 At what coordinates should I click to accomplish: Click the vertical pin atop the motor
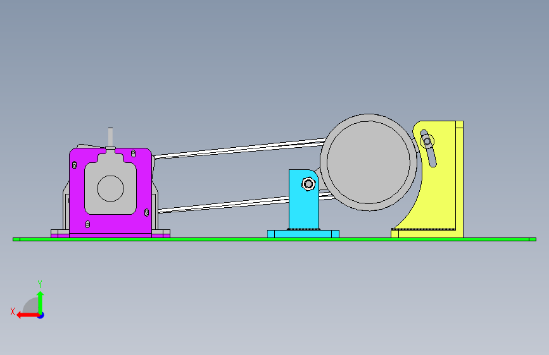point(110,137)
